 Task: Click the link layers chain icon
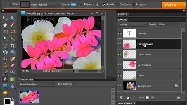pos(134,98)
